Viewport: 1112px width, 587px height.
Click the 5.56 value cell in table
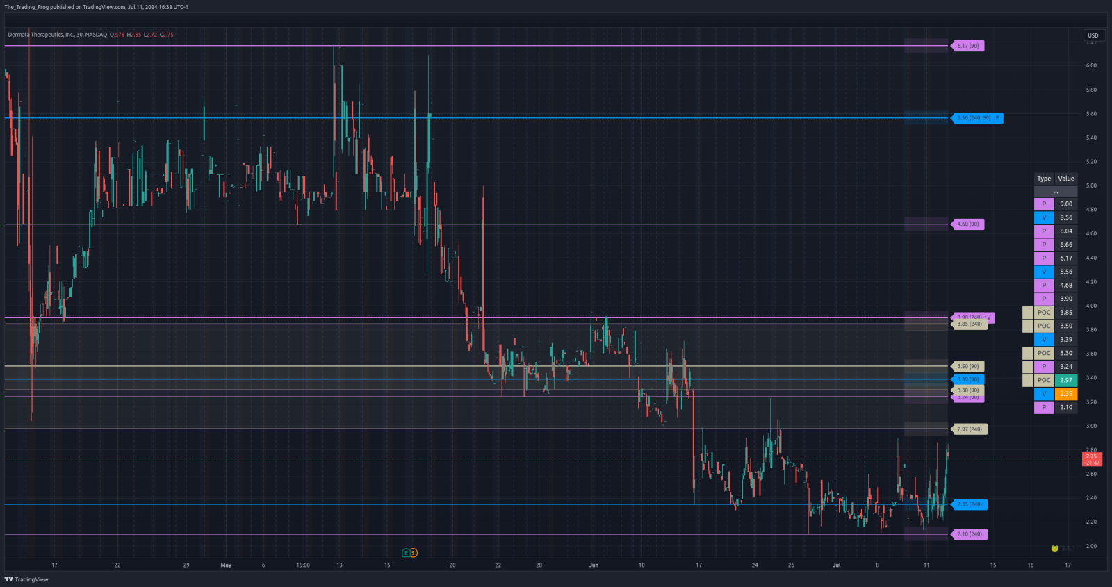point(1066,272)
